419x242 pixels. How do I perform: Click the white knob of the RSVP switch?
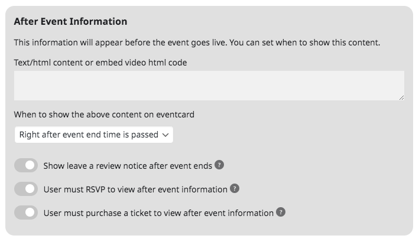point(30,189)
